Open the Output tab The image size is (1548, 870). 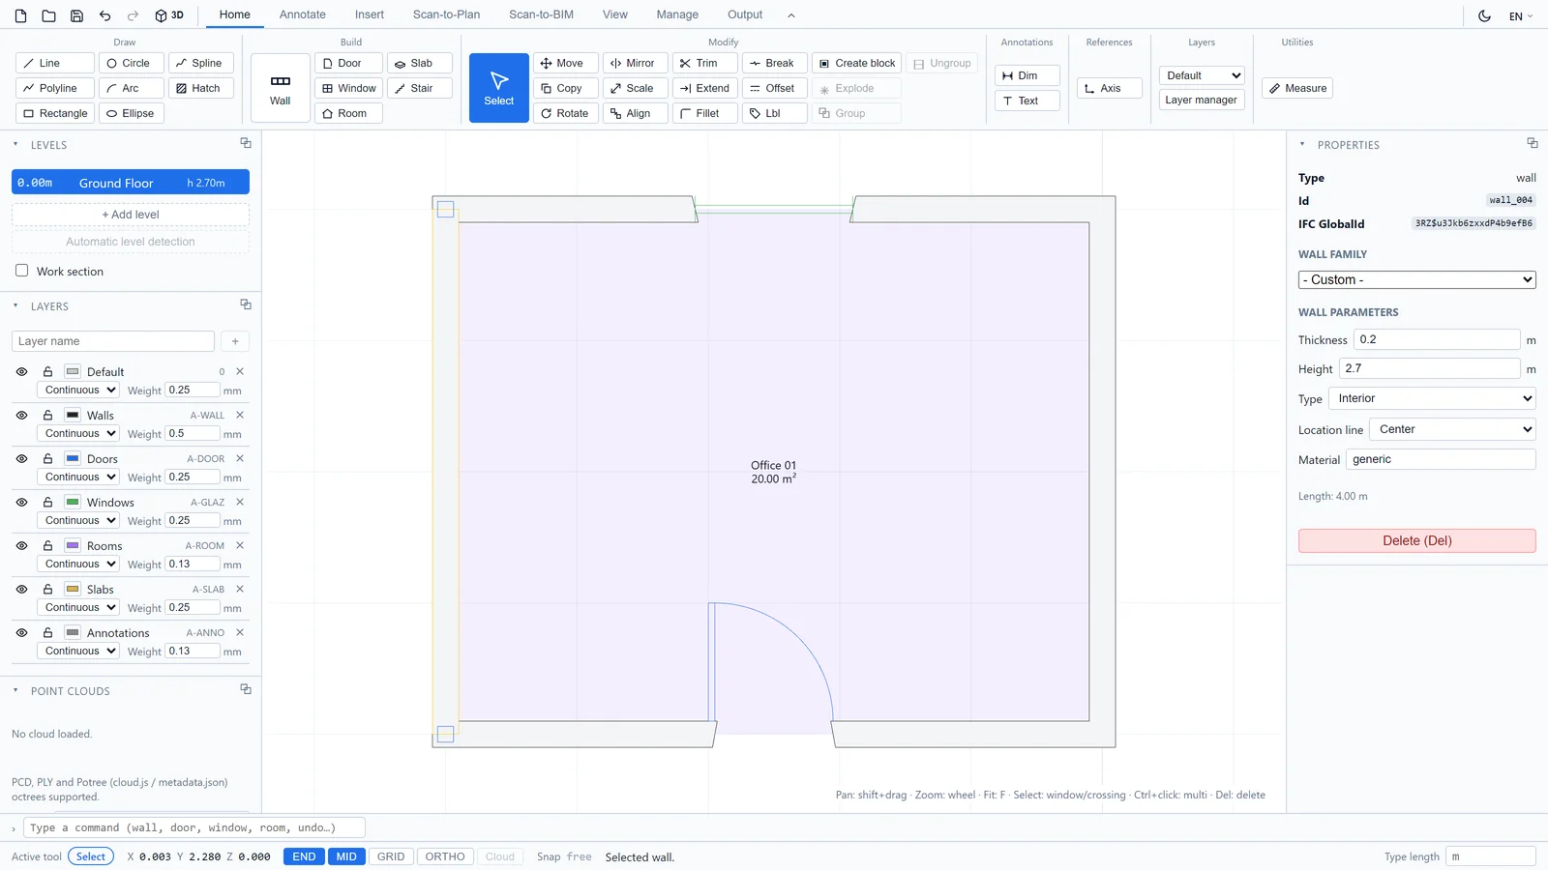[x=745, y=14]
